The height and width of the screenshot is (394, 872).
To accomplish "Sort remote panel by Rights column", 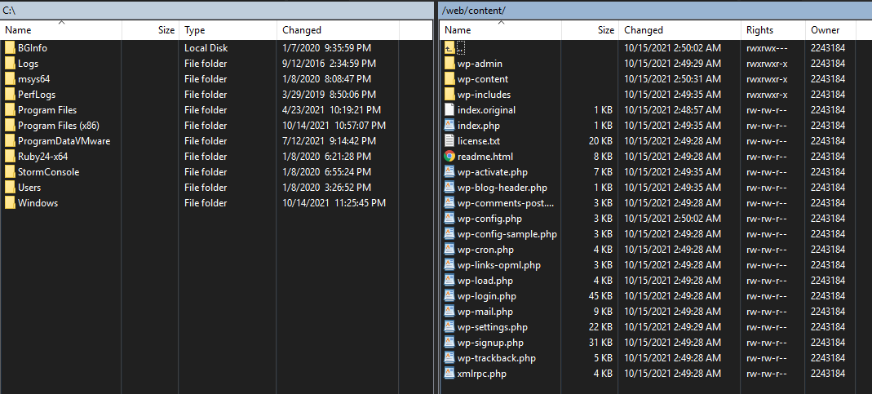I will (x=773, y=30).
